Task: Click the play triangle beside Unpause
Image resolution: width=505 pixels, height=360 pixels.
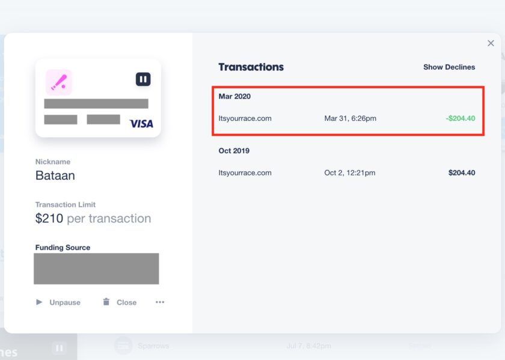Action: 39,302
